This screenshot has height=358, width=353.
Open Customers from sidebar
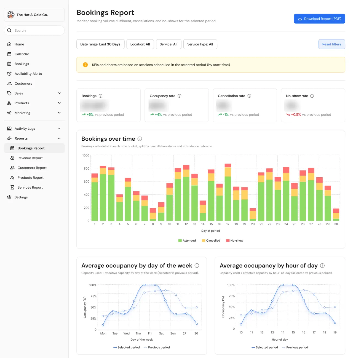(x=34, y=83)
